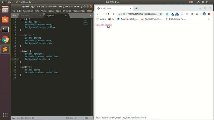Open the View menu
This screenshot has width=214, height=120.
[44, 11]
